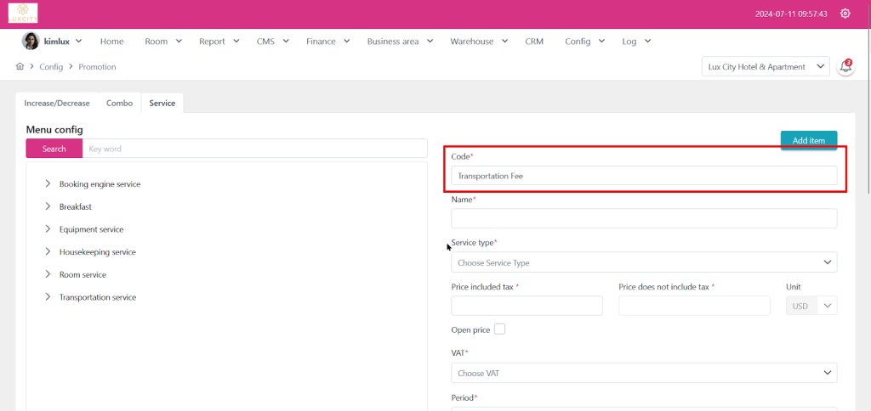Click the Name input field

click(643, 218)
